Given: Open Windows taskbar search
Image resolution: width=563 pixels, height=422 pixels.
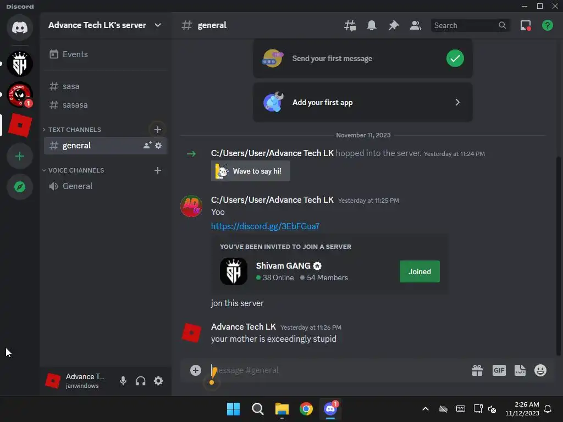Looking at the screenshot, I should tap(257, 409).
